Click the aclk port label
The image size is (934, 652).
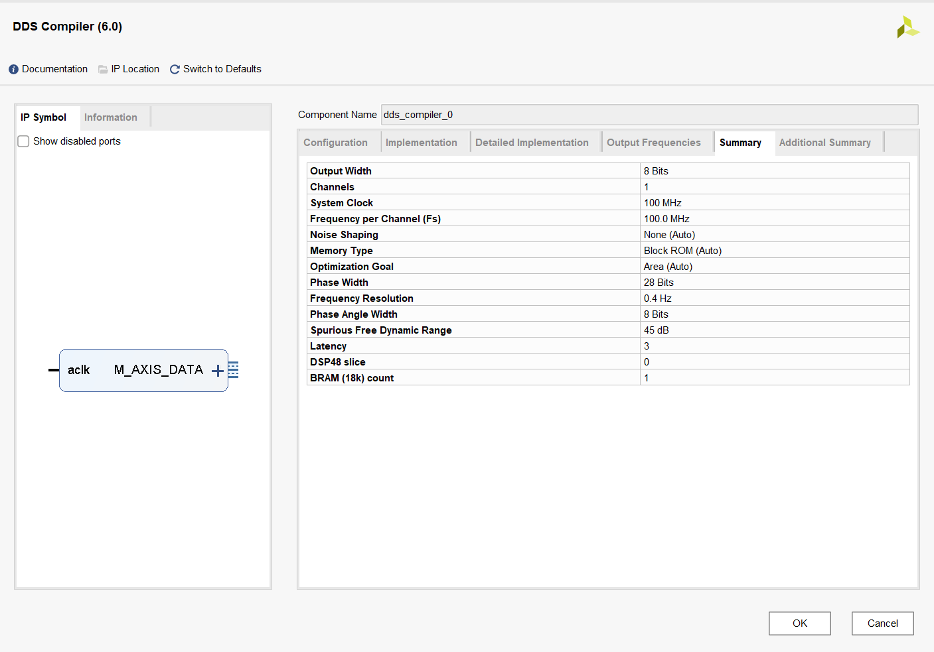tap(78, 370)
